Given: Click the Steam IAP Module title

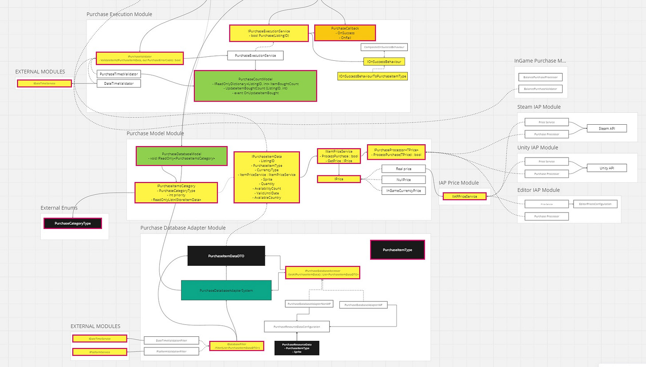Looking at the screenshot, I should coord(539,107).
